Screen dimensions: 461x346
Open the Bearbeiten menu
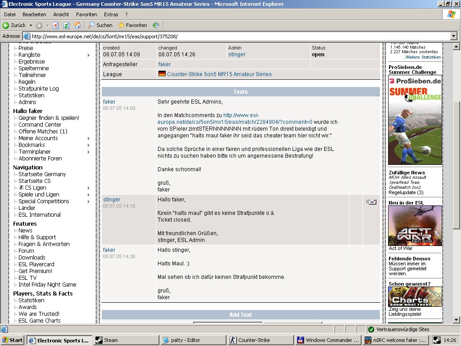[x=34, y=14]
